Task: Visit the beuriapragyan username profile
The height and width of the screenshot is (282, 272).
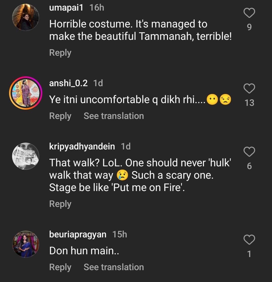Action: tap(78, 234)
